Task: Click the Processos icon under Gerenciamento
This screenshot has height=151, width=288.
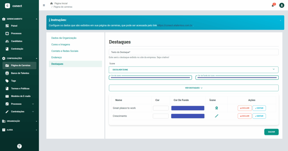Action: tap(7, 33)
